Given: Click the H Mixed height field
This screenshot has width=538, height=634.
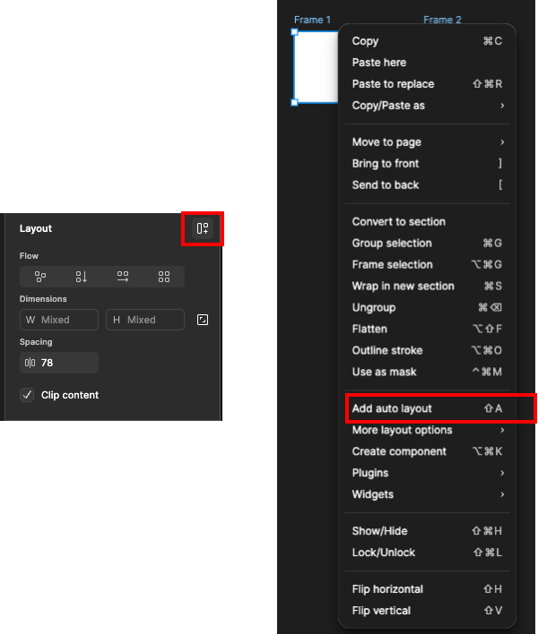Looking at the screenshot, I should (x=145, y=320).
